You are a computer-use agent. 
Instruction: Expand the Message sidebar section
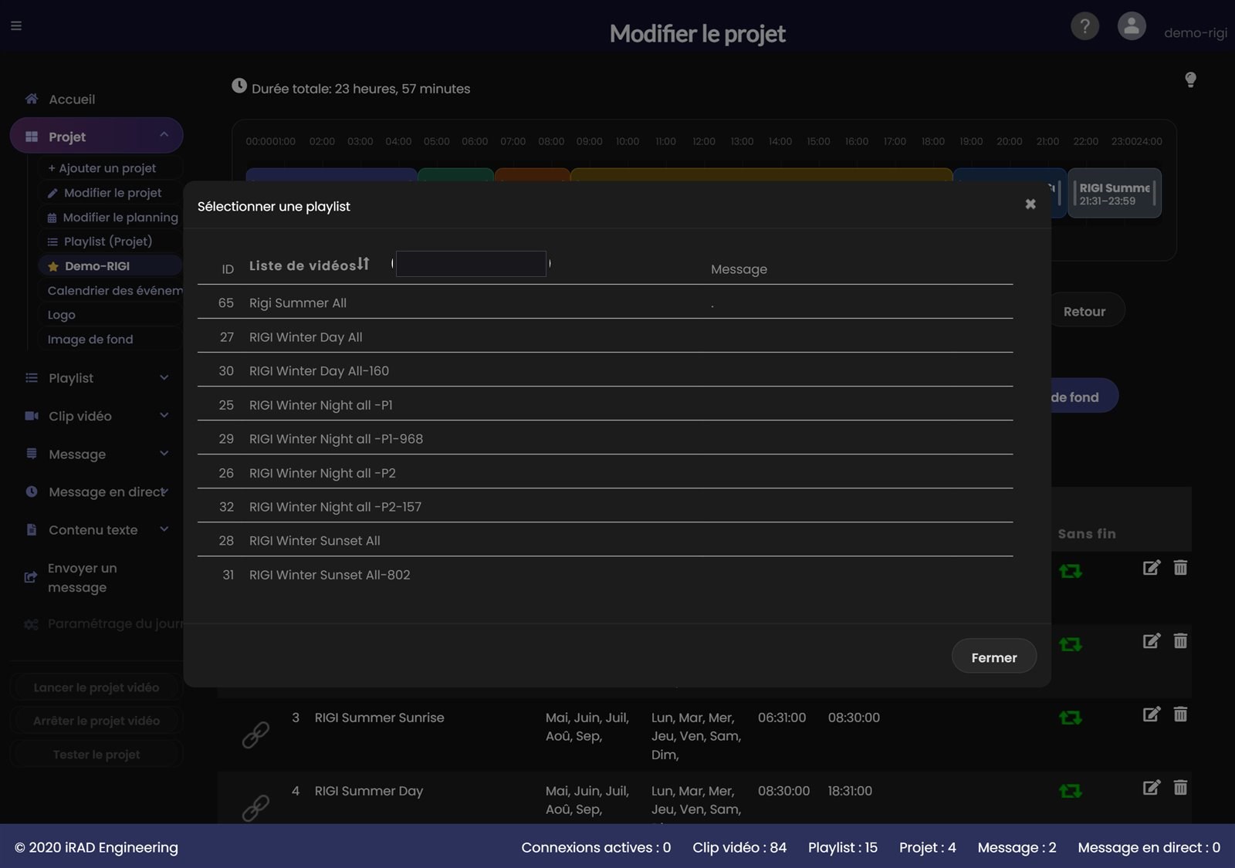coord(96,454)
